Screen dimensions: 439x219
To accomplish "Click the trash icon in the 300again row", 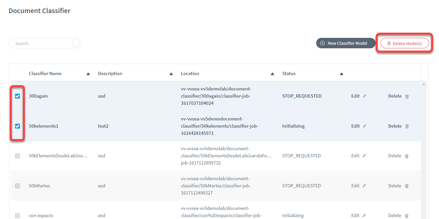I will [407, 96].
